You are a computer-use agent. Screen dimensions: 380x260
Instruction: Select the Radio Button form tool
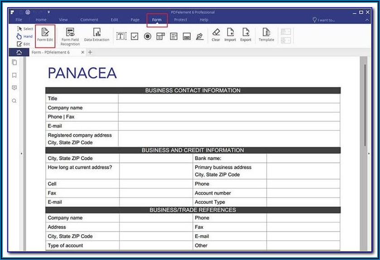[148, 36]
